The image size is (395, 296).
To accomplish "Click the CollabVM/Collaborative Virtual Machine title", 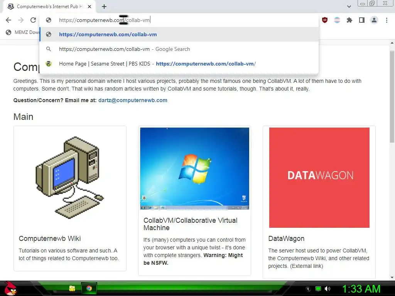I will pyautogui.click(x=191, y=224).
